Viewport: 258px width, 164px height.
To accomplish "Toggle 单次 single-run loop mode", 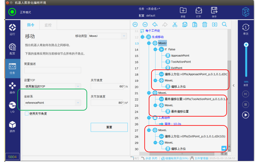I will click(245, 29).
